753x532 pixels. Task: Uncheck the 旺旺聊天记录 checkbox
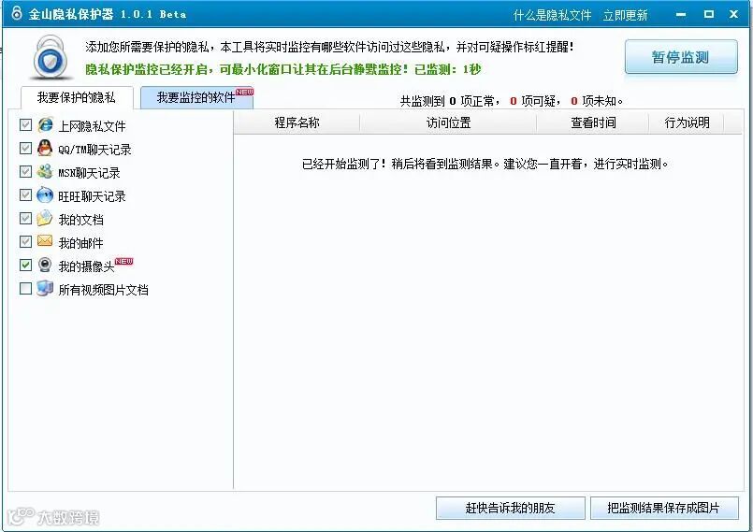tap(25, 194)
